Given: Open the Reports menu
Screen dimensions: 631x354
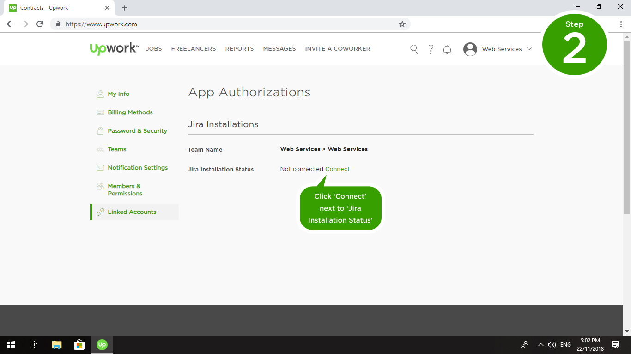Looking at the screenshot, I should (x=239, y=49).
